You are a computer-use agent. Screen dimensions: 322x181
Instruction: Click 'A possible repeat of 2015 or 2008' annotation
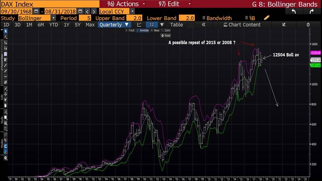[202, 43]
